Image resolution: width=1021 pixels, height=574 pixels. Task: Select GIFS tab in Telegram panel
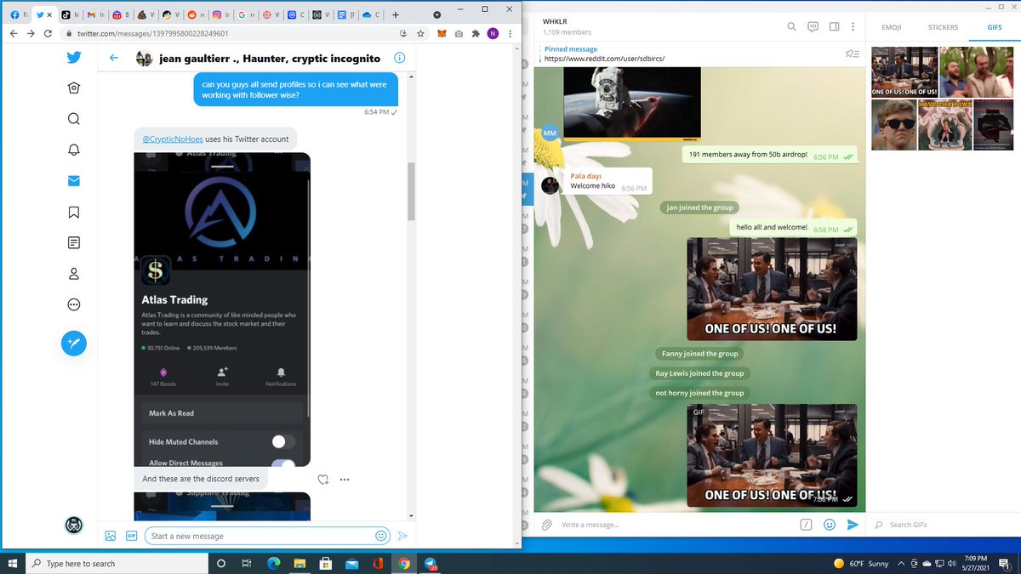coord(994,27)
